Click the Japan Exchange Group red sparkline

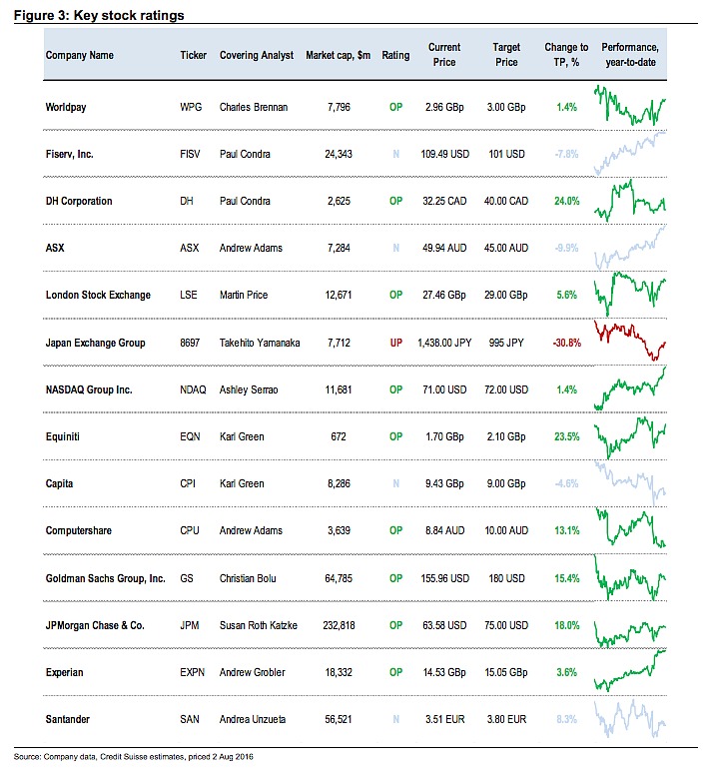tap(630, 342)
